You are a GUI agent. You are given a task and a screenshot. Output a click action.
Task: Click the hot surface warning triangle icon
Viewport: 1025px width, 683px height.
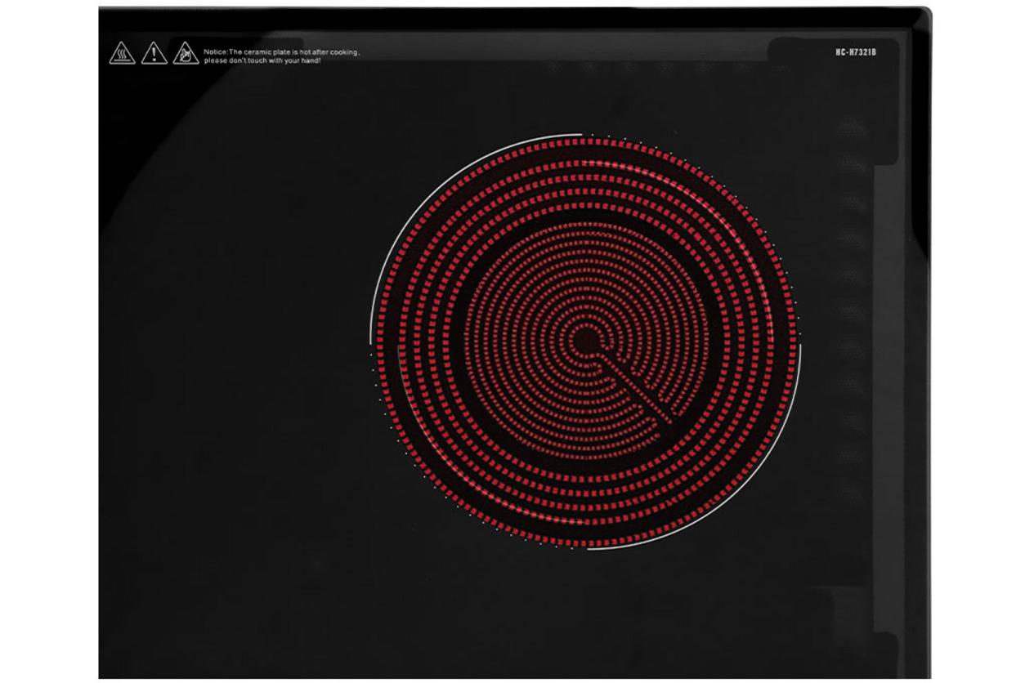(123, 53)
